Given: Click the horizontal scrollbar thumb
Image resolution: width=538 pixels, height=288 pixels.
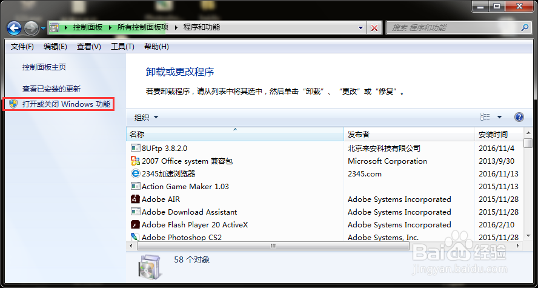Looking at the screenshot, I should pos(273,246).
